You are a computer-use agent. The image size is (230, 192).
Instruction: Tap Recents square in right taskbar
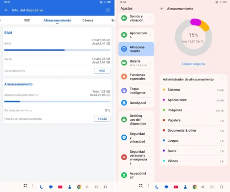tap(221, 187)
